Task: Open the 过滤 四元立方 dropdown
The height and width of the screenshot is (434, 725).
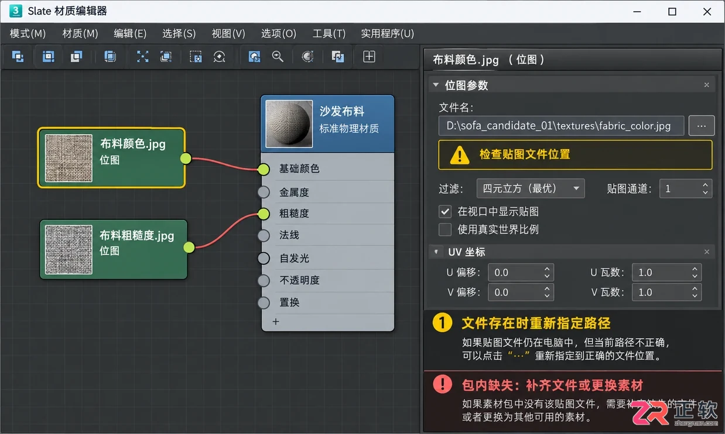Action: tap(531, 188)
